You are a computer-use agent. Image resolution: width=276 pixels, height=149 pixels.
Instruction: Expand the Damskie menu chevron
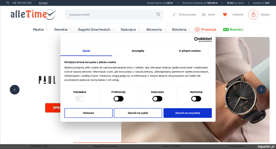(x=70, y=30)
